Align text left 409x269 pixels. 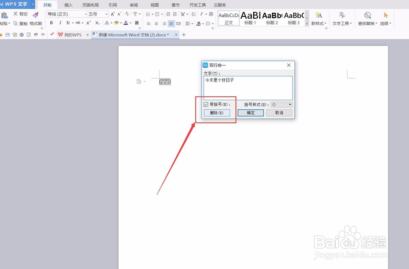pyautogui.click(x=149, y=23)
